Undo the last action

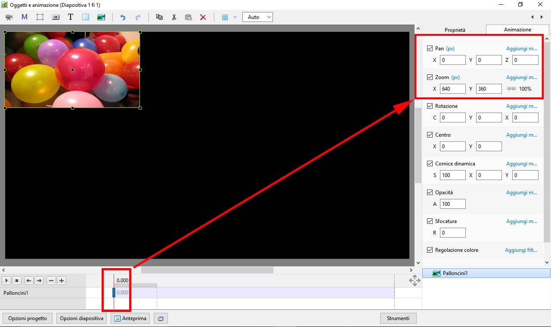[123, 17]
